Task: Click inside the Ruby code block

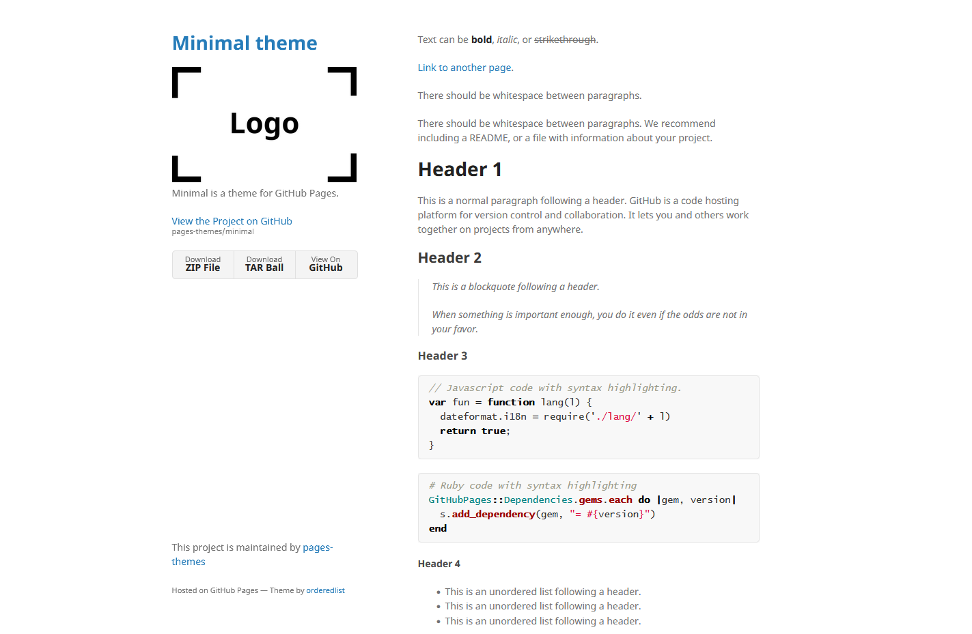Action: [587, 508]
